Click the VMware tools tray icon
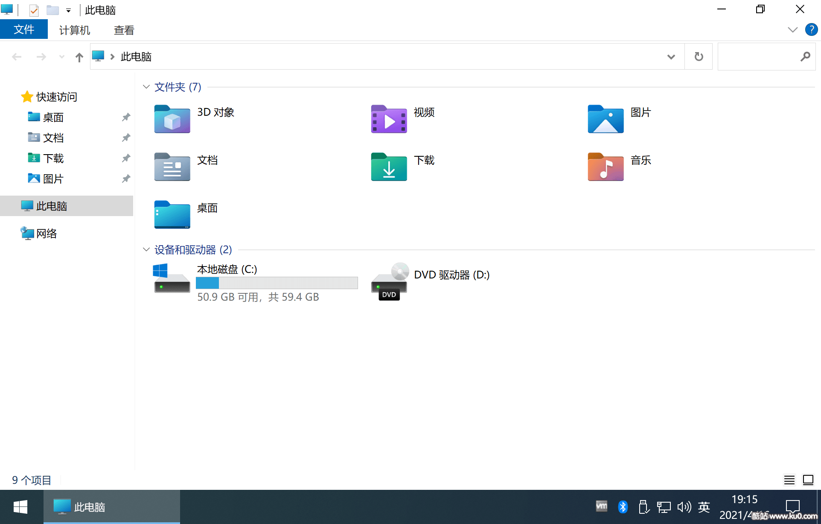 (x=602, y=506)
